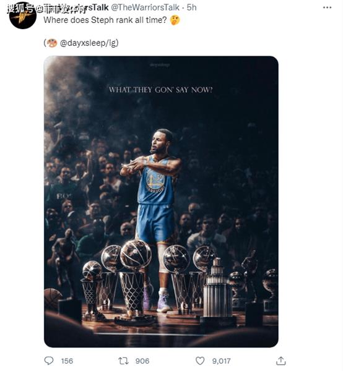
Task: View the 156 replies count
Action: click(67, 361)
